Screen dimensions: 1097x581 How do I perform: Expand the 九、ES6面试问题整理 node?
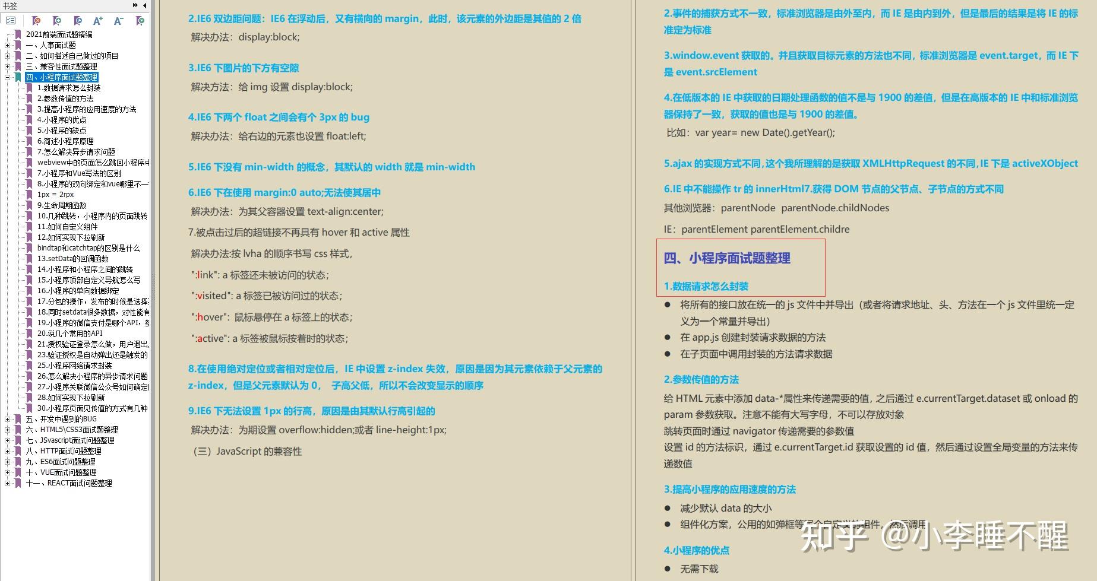8,462
